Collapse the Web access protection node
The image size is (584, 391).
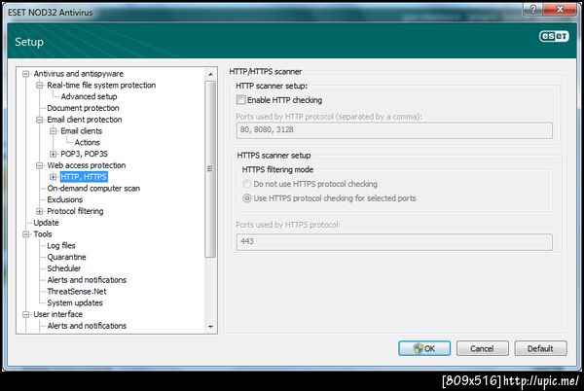pyautogui.click(x=40, y=165)
